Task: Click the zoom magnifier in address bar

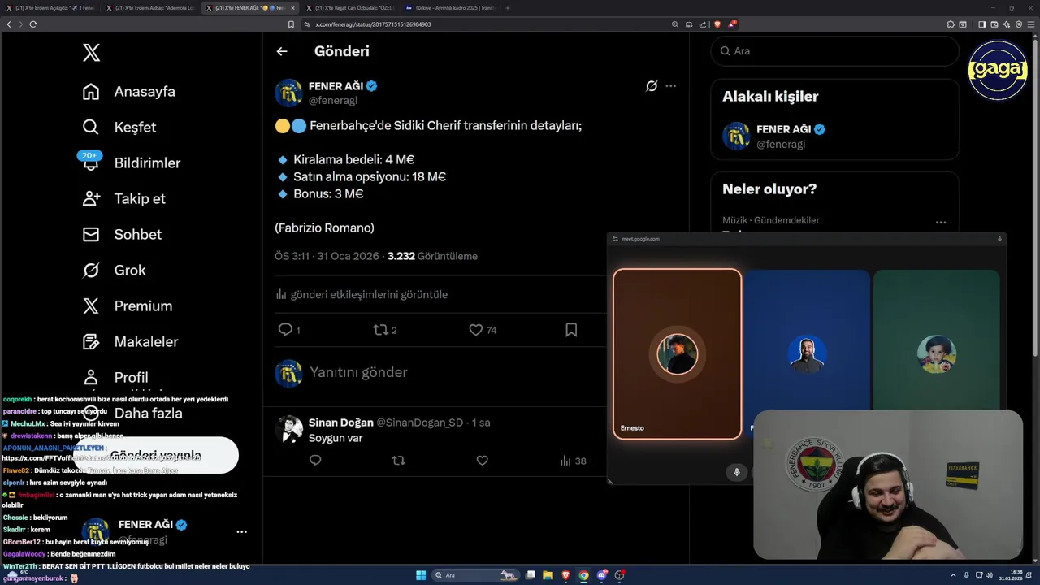Action: click(675, 24)
